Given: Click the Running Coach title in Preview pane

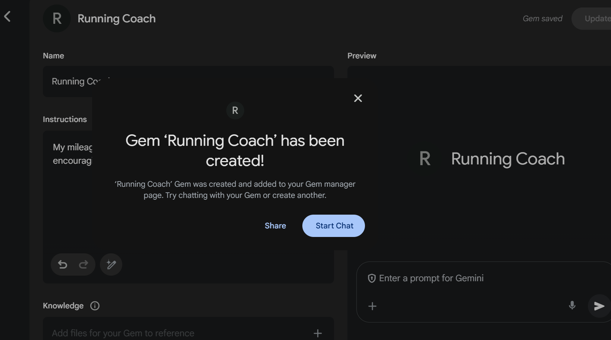Looking at the screenshot, I should click(x=508, y=159).
